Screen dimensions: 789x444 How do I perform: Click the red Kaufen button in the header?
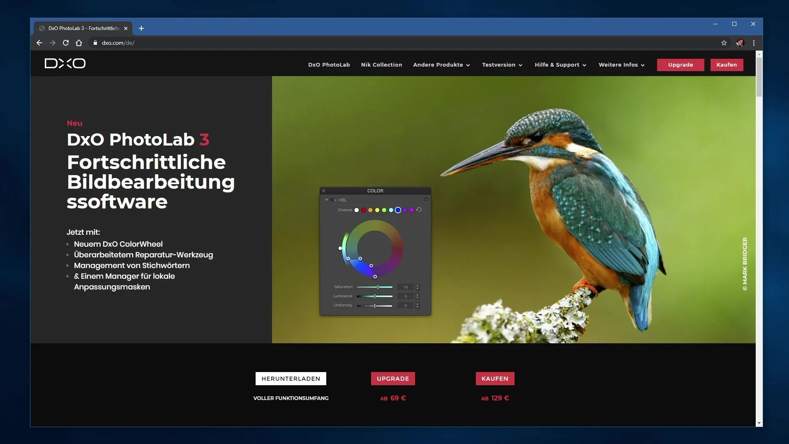[727, 65]
